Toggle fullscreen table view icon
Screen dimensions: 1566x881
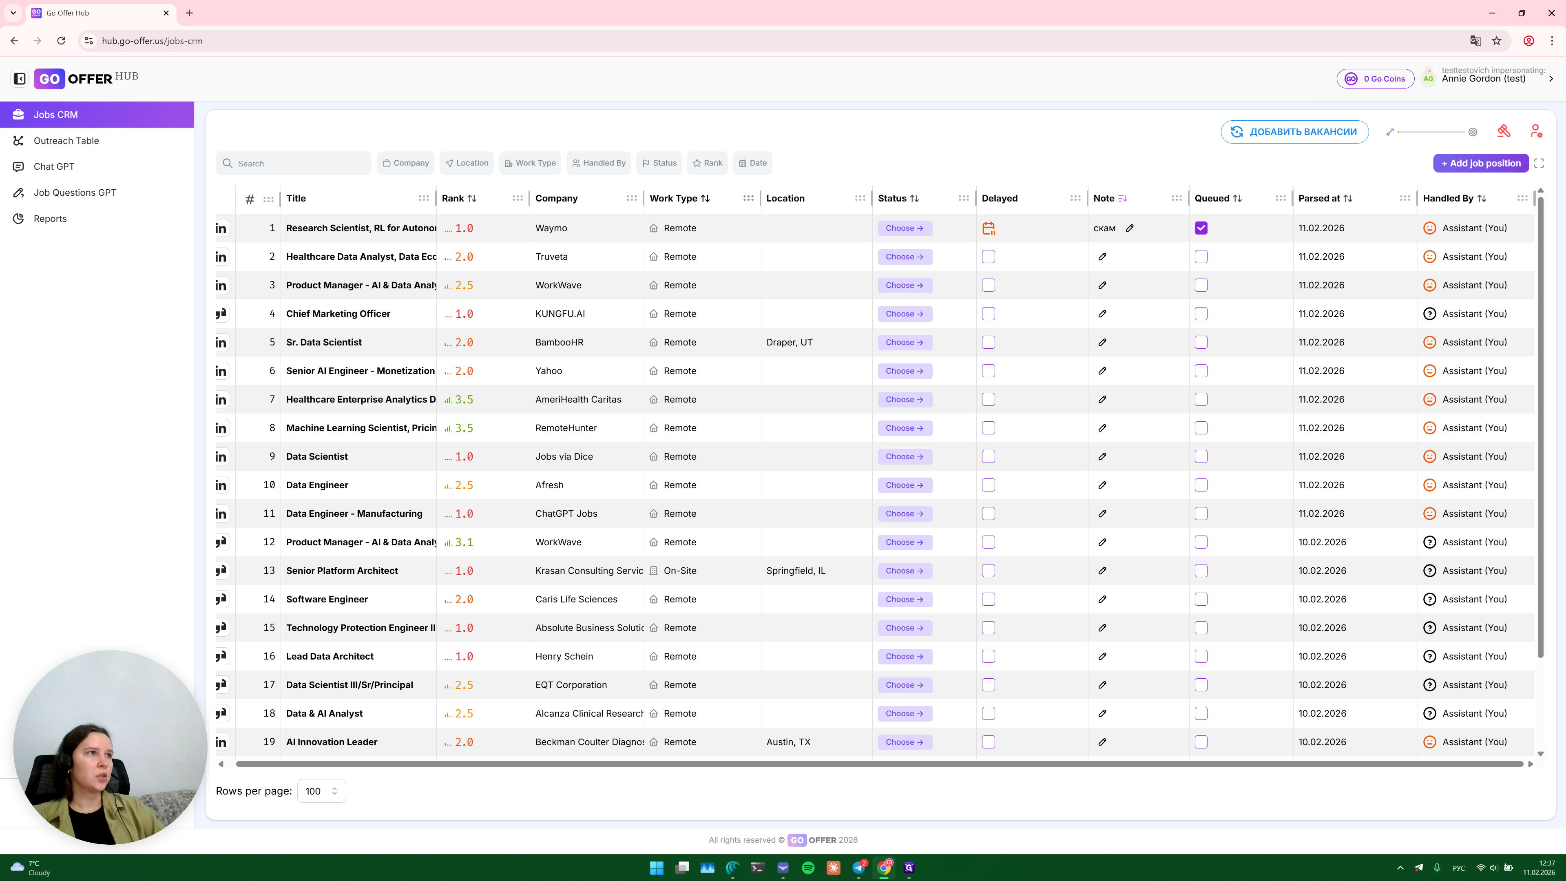click(x=1539, y=163)
